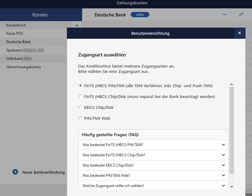Click dialog scrollbar down arrow
This screenshot has height=196, width=252.
pos(231,187)
